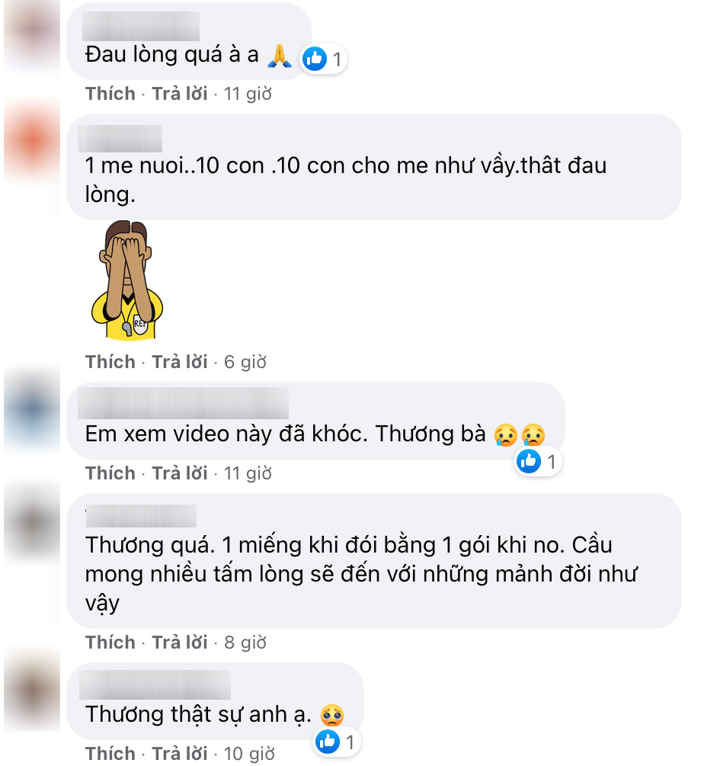Open avatar of '1 me nuoi' commenter

(x=32, y=141)
